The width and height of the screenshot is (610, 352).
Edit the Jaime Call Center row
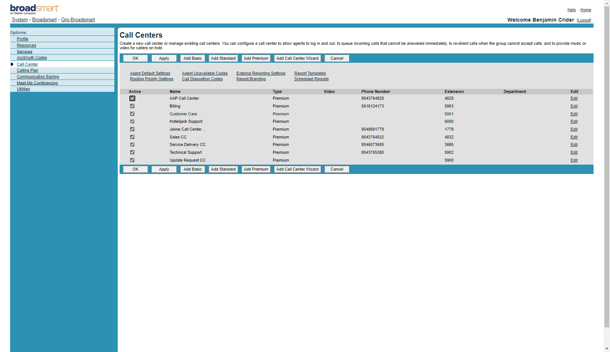[574, 129]
